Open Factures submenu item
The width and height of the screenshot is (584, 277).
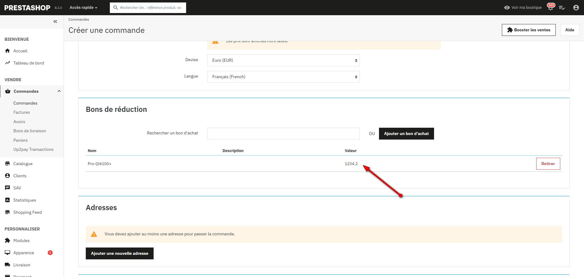22,112
